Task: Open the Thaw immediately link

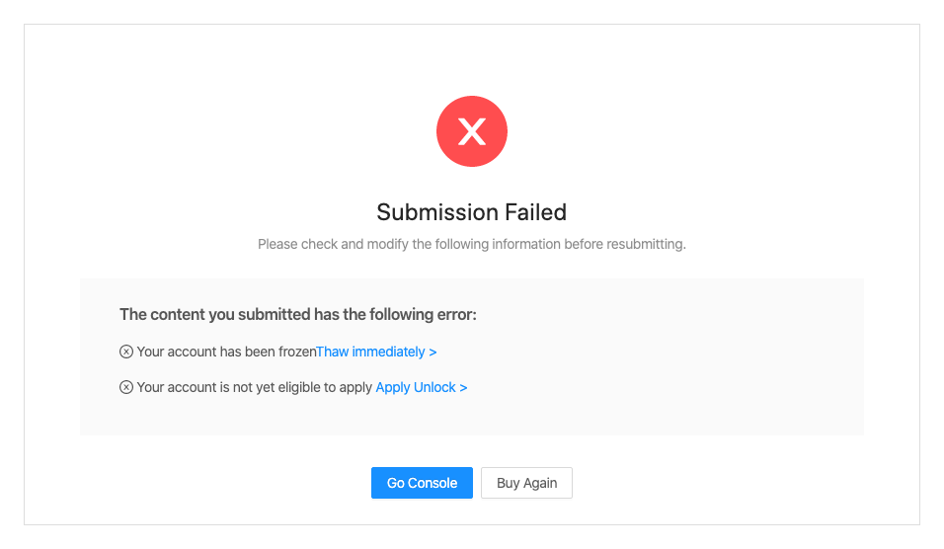Action: tap(371, 352)
